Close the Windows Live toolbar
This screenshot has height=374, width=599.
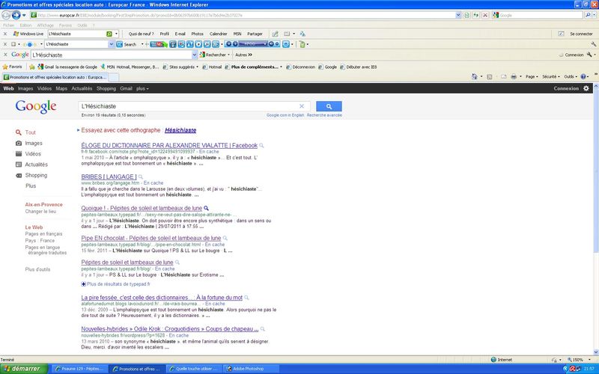point(5,34)
